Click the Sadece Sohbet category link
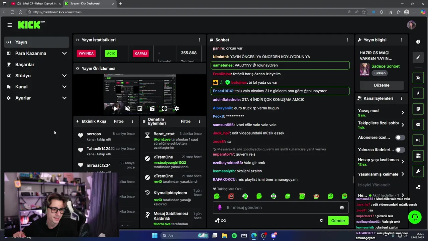This screenshot has height=241, width=428. [386, 66]
